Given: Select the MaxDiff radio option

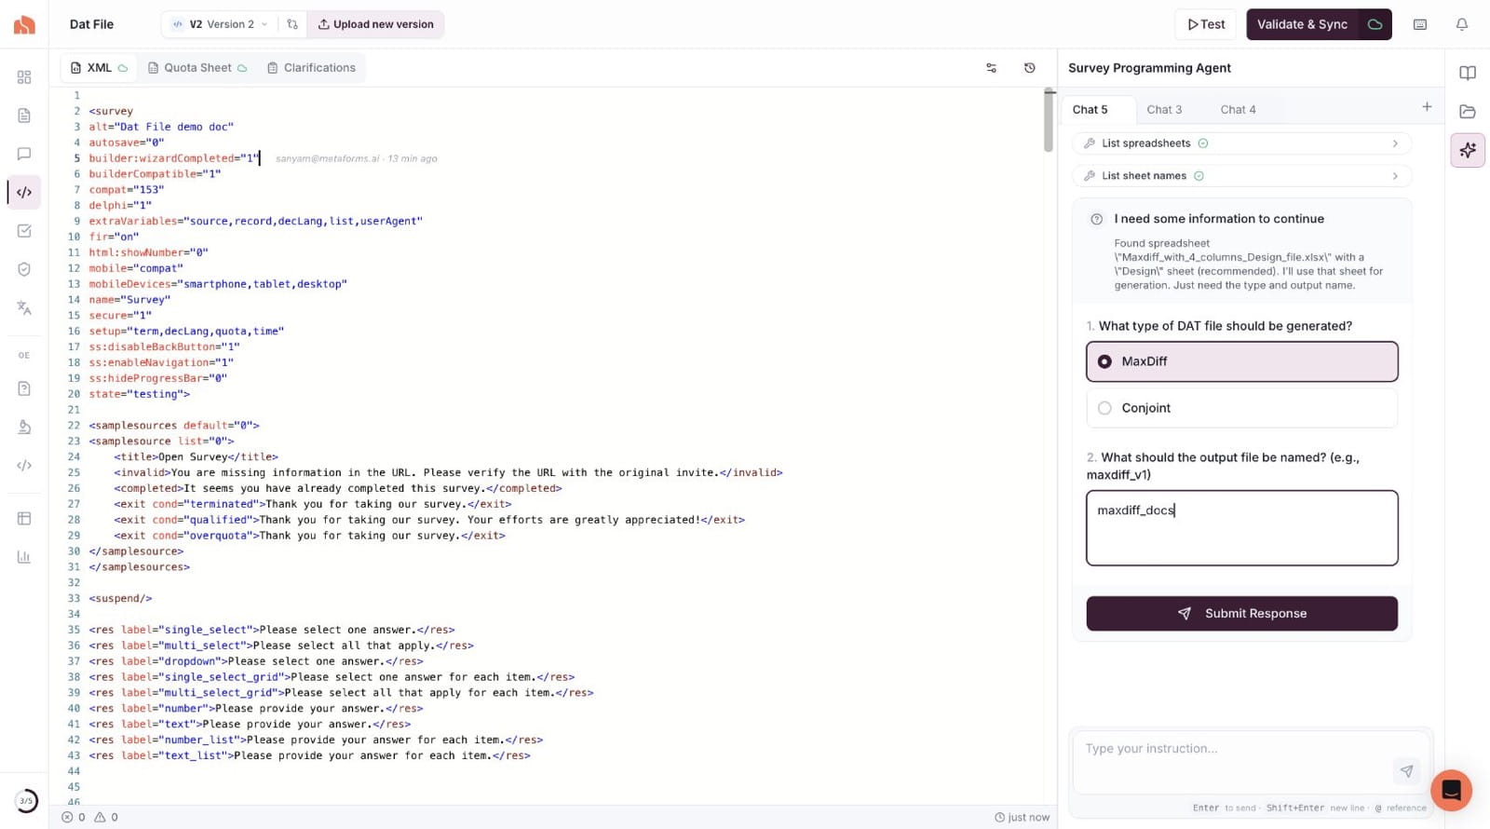Looking at the screenshot, I should (1241, 361).
